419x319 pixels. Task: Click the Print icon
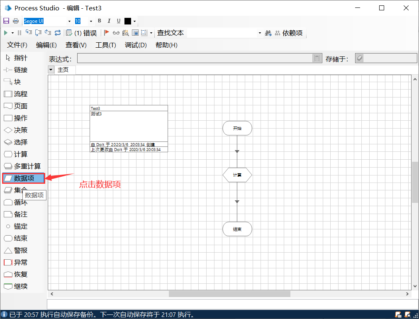(16, 21)
